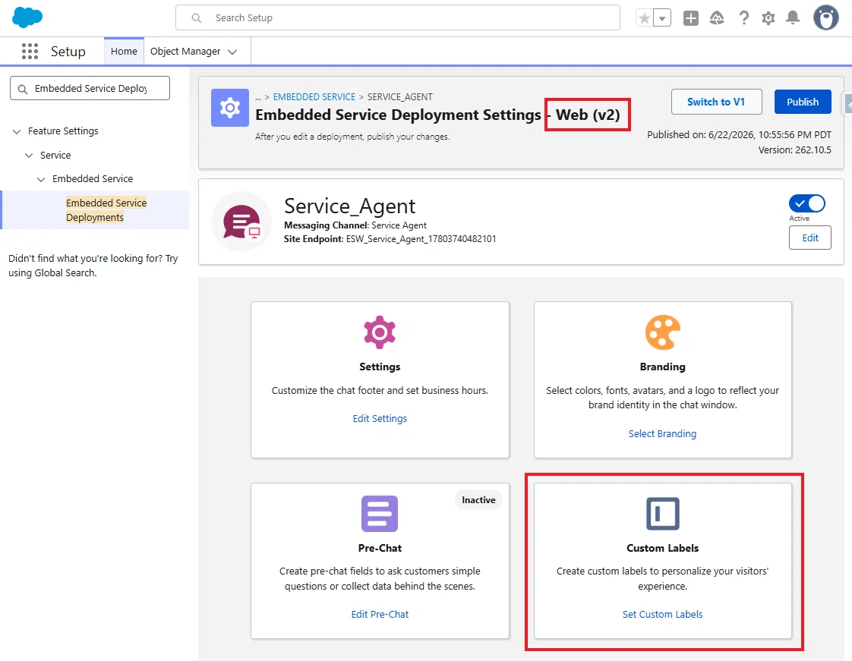Click the Setup app name label
Screen dimensions: 852x661
pos(68,51)
